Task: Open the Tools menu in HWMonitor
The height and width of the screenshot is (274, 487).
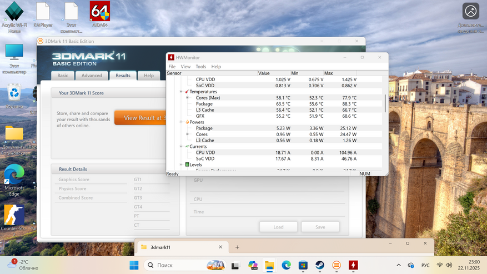Action: point(200,67)
